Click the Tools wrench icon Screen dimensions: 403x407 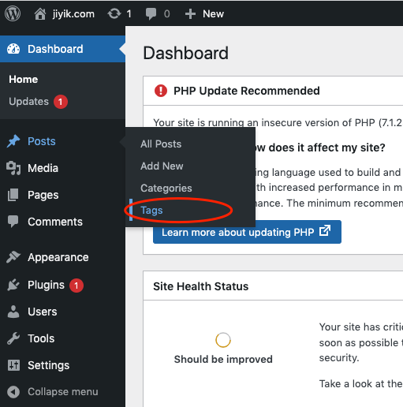coord(13,338)
